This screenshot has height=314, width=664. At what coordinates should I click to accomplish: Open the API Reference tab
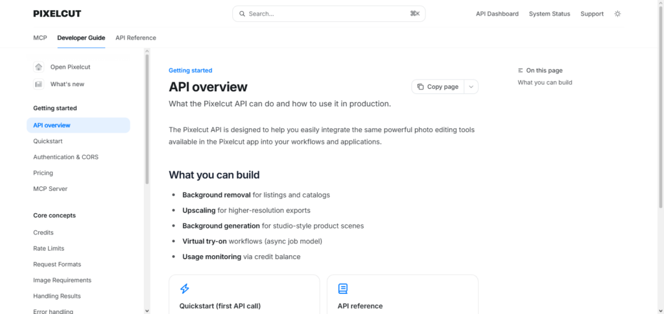[136, 38]
